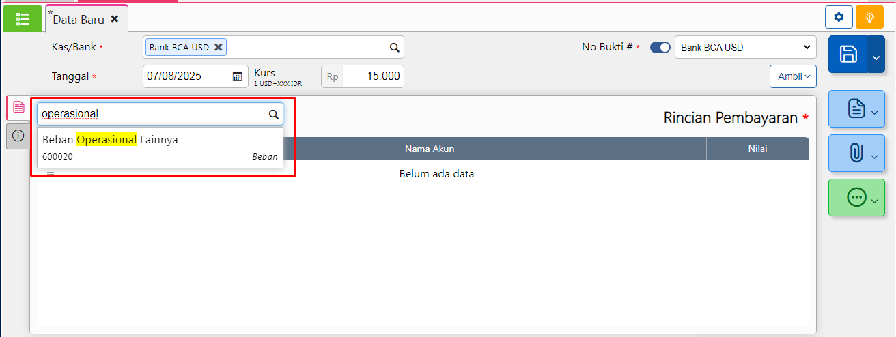Open the green more options button

856,197
